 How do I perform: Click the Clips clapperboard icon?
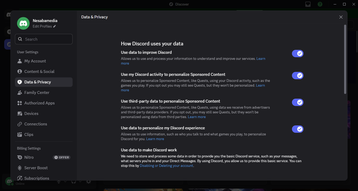tap(20, 135)
